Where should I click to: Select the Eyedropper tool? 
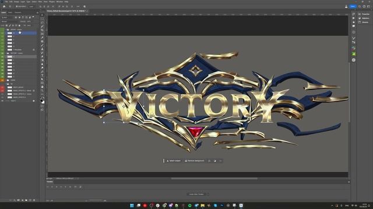coord(43,38)
